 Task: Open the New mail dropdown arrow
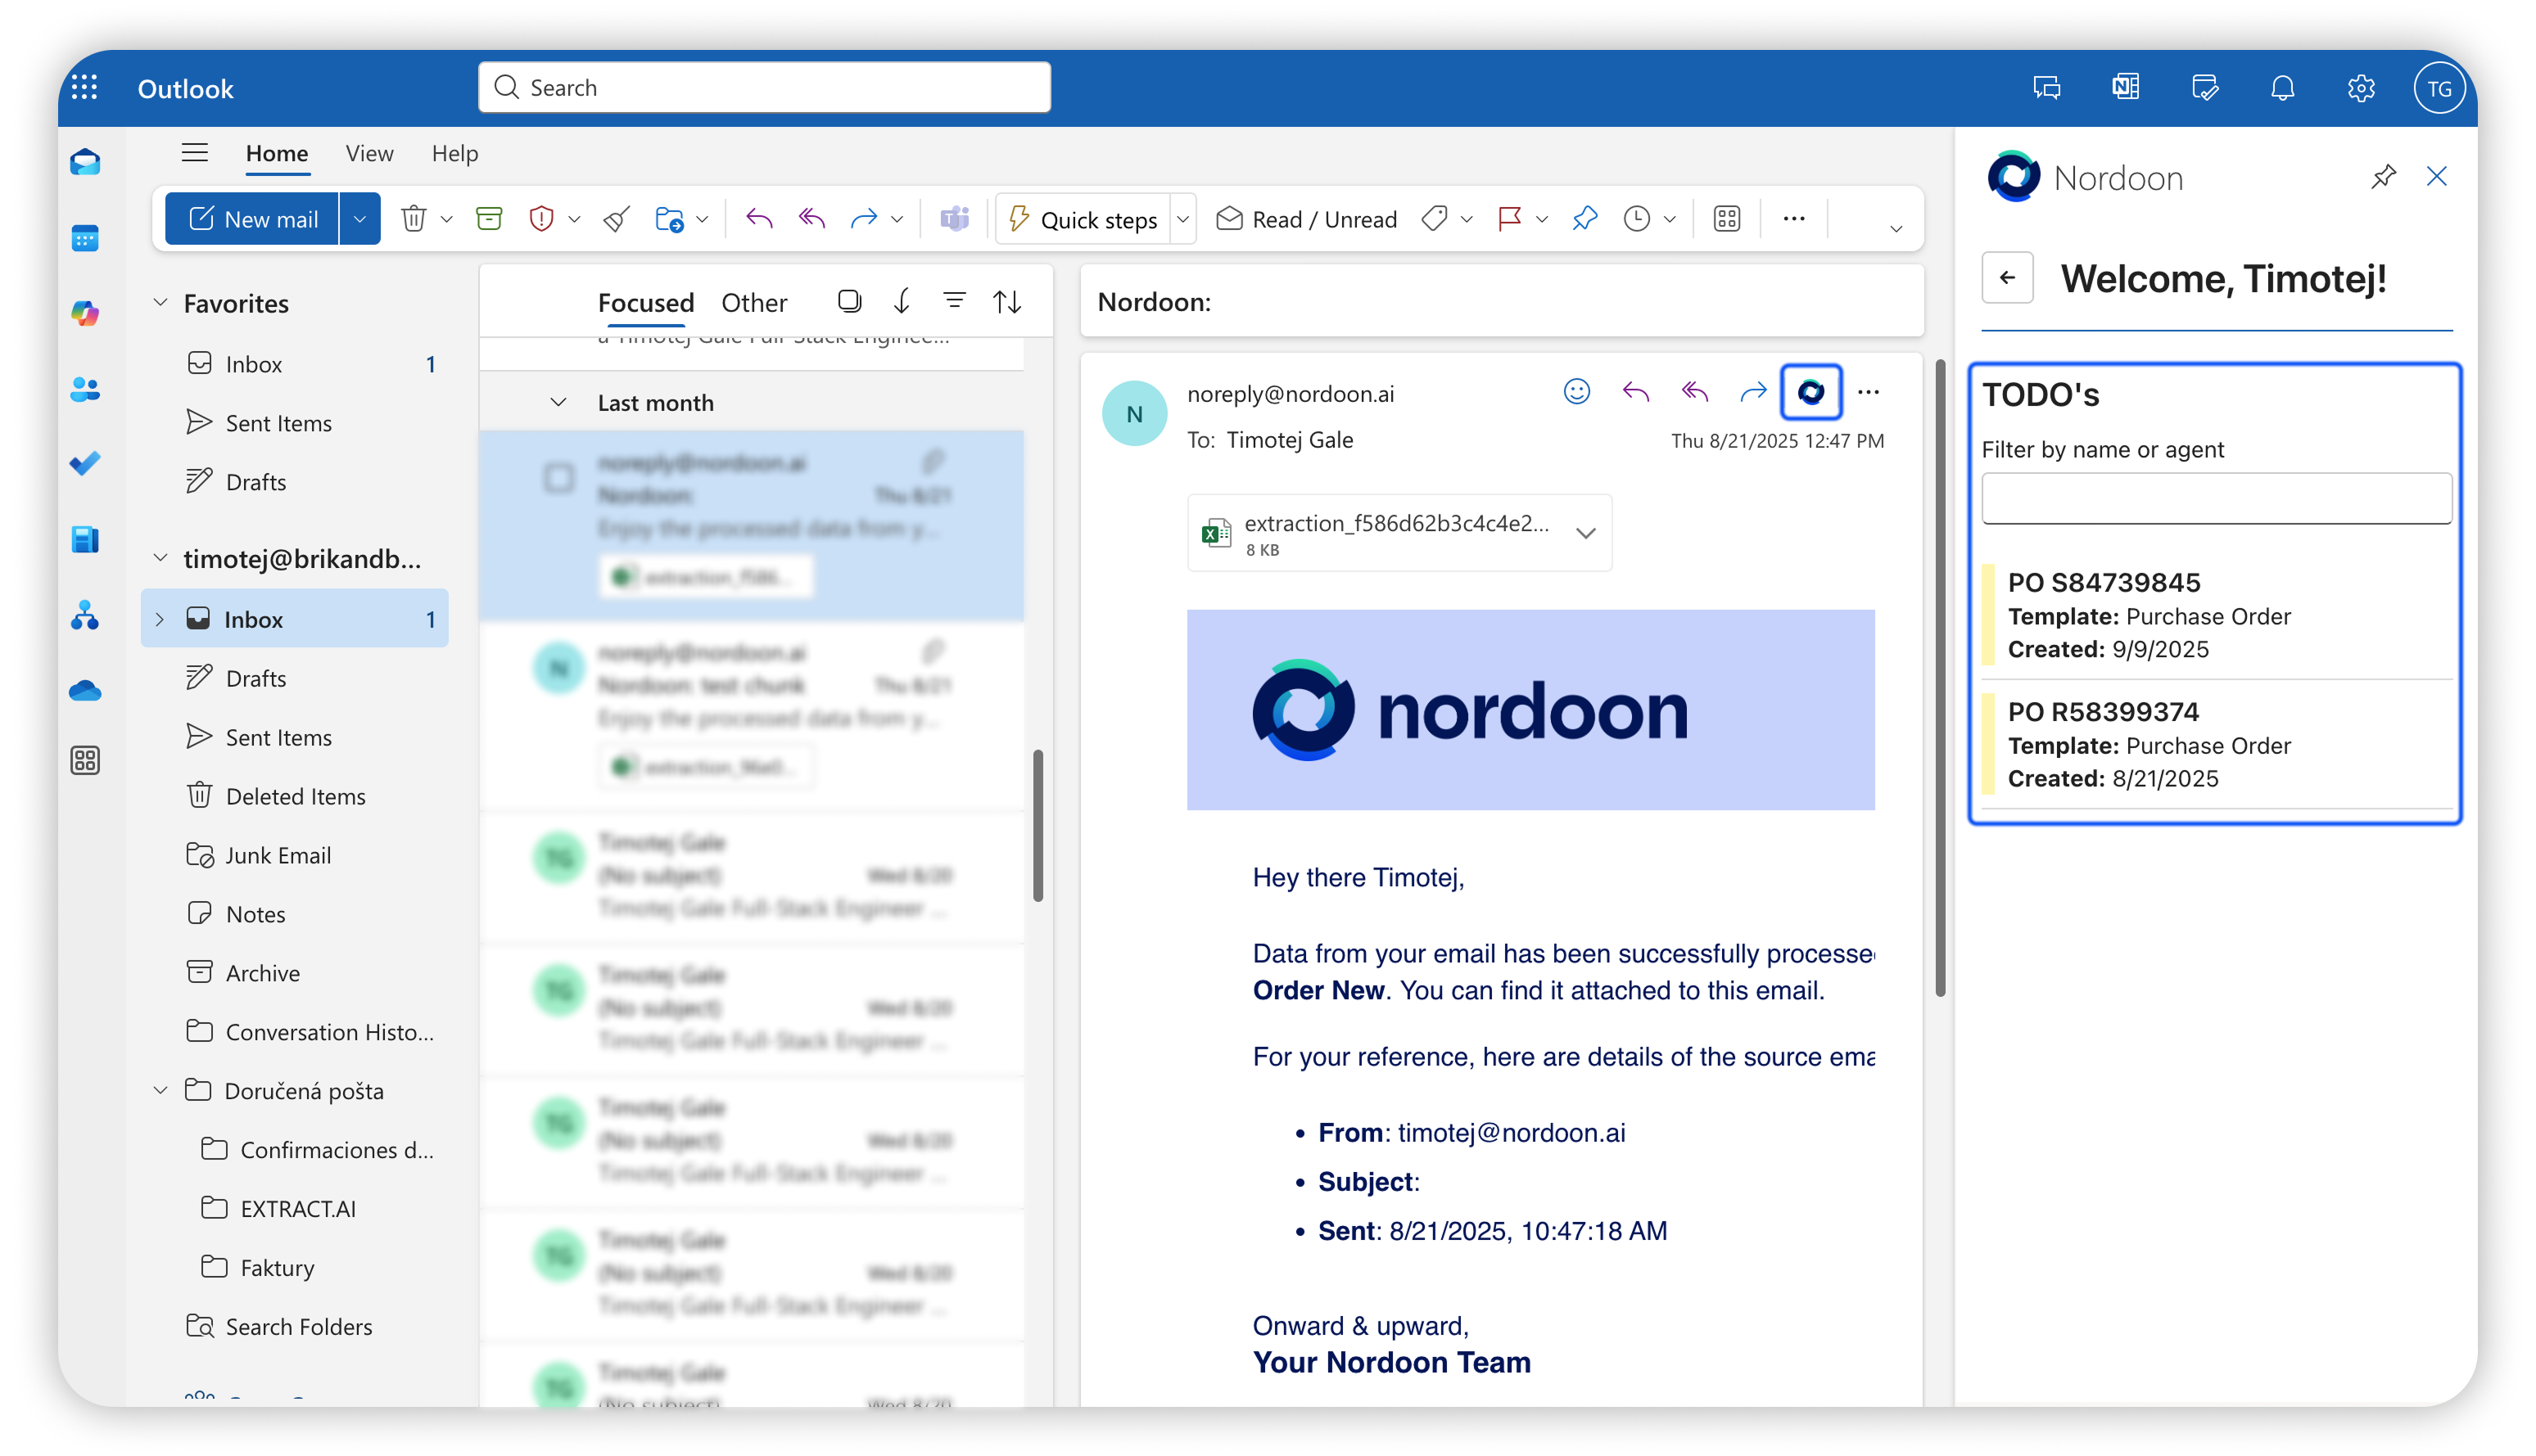[x=359, y=219]
